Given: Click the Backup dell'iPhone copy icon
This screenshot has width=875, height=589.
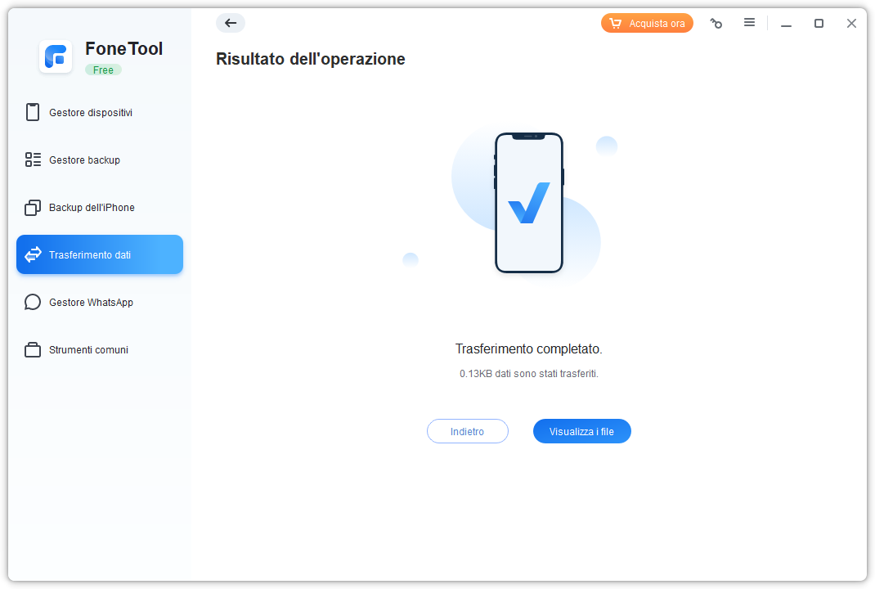Looking at the screenshot, I should [33, 208].
